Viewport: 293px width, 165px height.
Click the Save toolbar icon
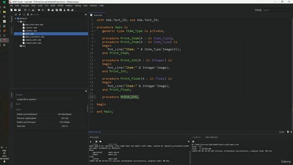[19, 10]
